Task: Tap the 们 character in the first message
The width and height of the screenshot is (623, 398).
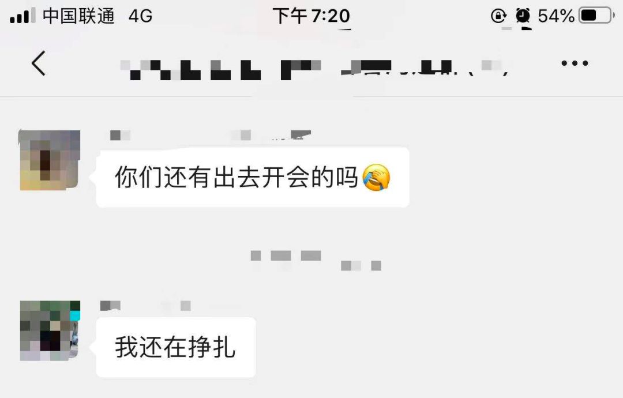Action: pyautogui.click(x=151, y=177)
